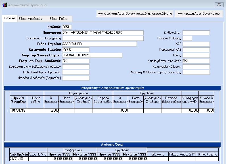Open the Κατηγορία Ταμείου field with ΚΥΡΙΟ

pos(76,50)
